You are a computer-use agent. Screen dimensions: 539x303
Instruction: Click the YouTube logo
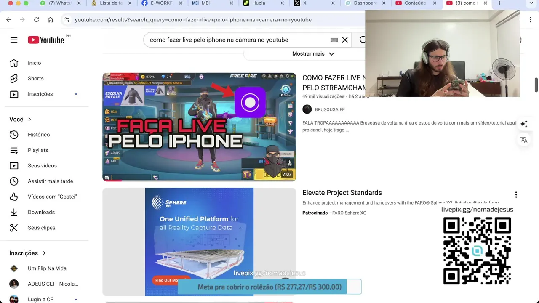46,40
